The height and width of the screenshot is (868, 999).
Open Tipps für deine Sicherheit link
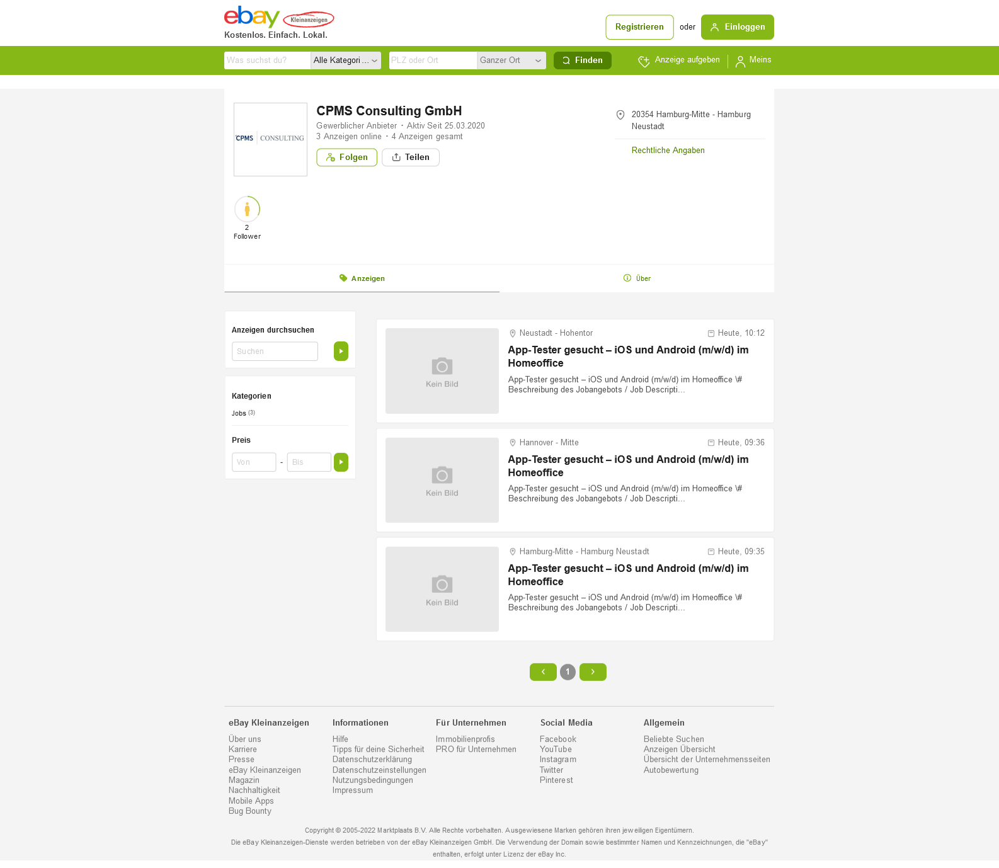tap(378, 750)
